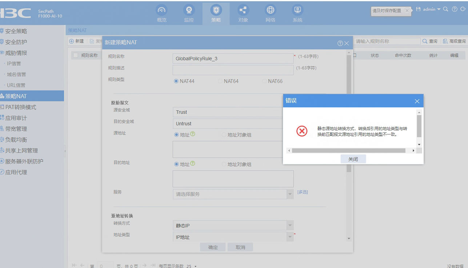This screenshot has width=468, height=268.
Task: Select 策略NAT in the sidebar
Action: (32, 96)
